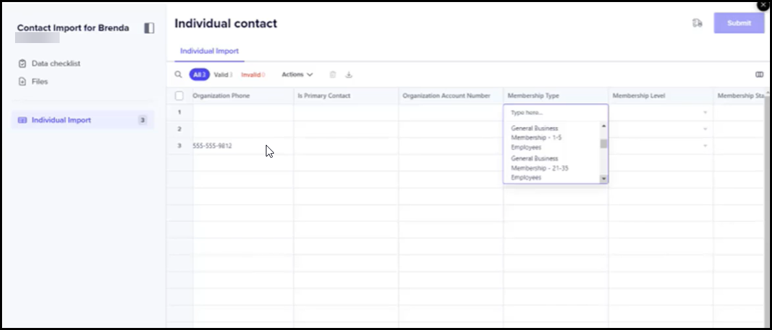Open Files in the sidebar
This screenshot has height=330, width=772.
40,81
